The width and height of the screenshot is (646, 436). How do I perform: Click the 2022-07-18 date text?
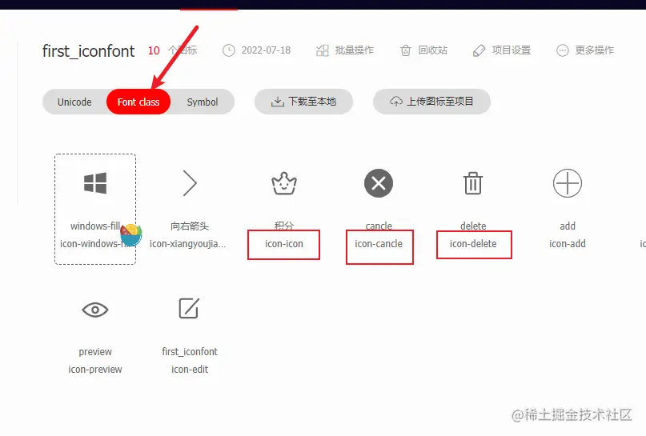pyautogui.click(x=266, y=50)
